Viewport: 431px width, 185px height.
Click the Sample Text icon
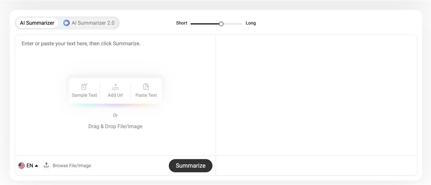point(84,87)
